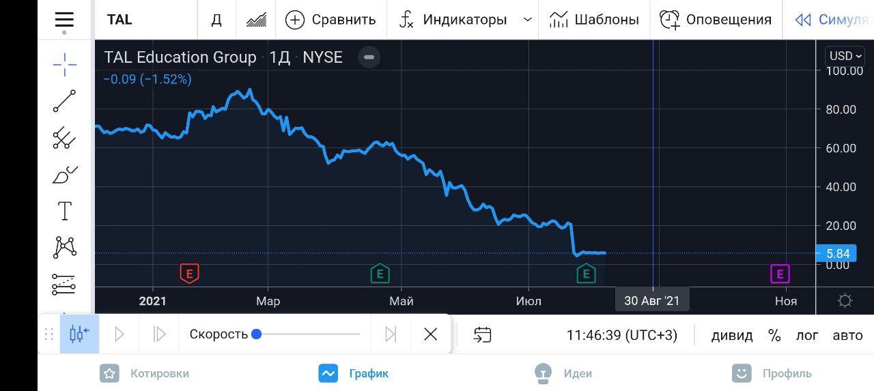874x391 pixels.
Task: Toggle auto scale mode
Action: [x=847, y=335]
